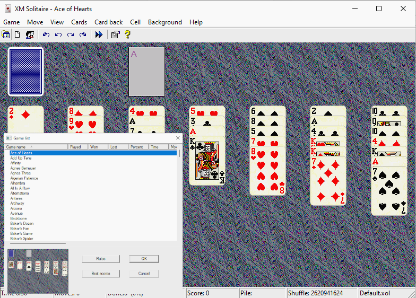This screenshot has width=416, height=298.
Task: Select All In A Row in list
Action: 20,188
